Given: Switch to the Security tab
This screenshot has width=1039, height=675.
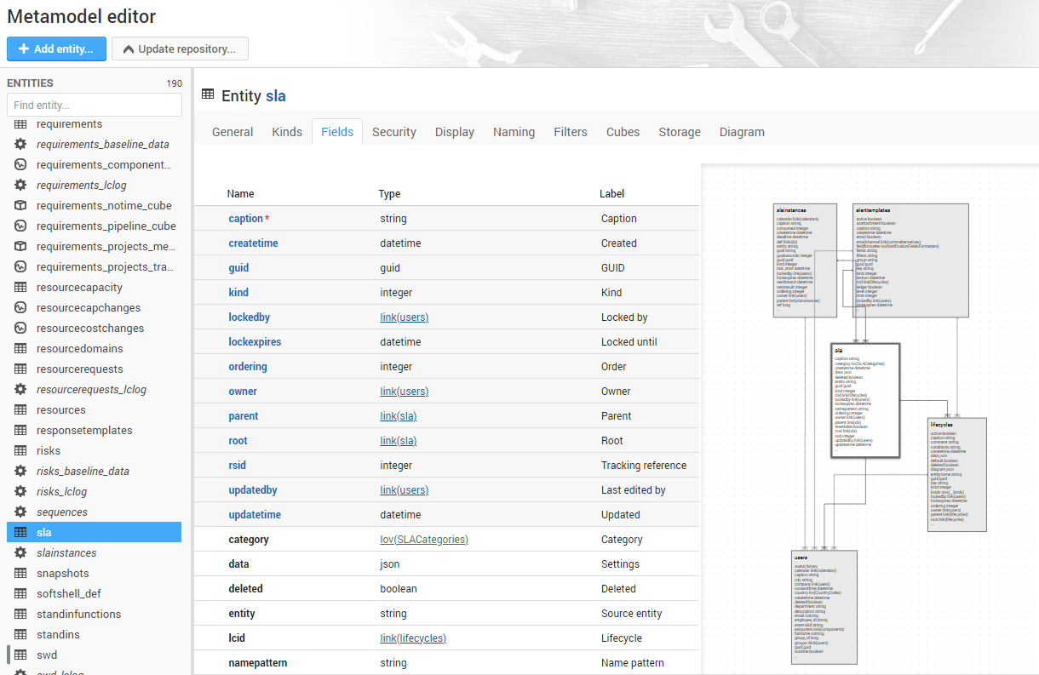Looking at the screenshot, I should [393, 132].
